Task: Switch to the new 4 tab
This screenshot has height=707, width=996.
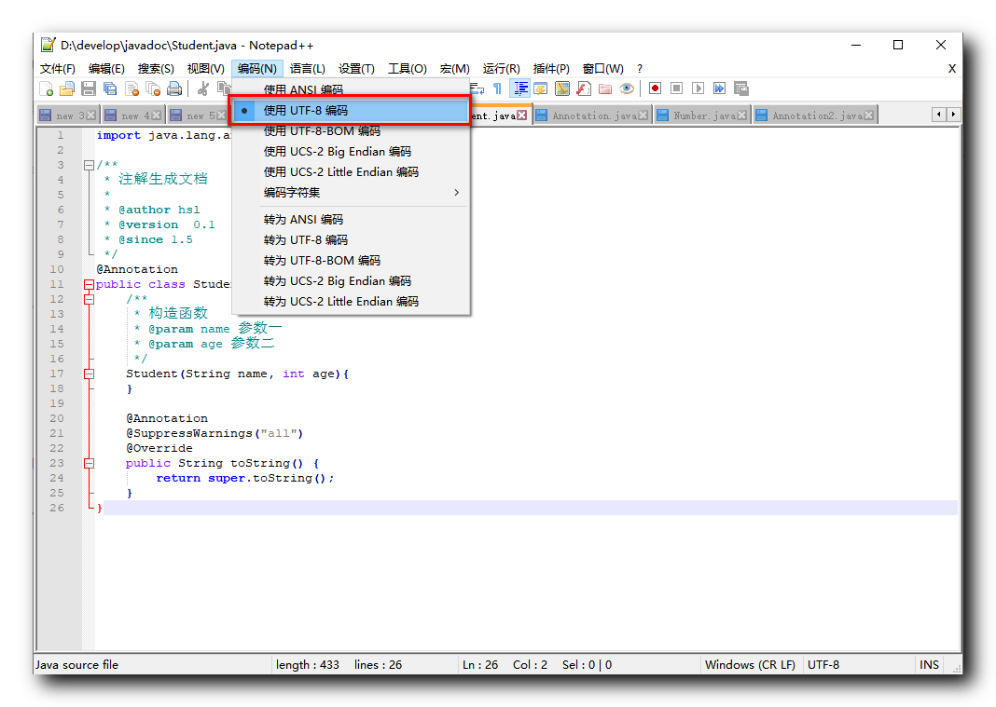Action: click(132, 115)
